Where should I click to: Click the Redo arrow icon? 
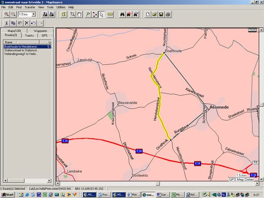tap(40, 23)
